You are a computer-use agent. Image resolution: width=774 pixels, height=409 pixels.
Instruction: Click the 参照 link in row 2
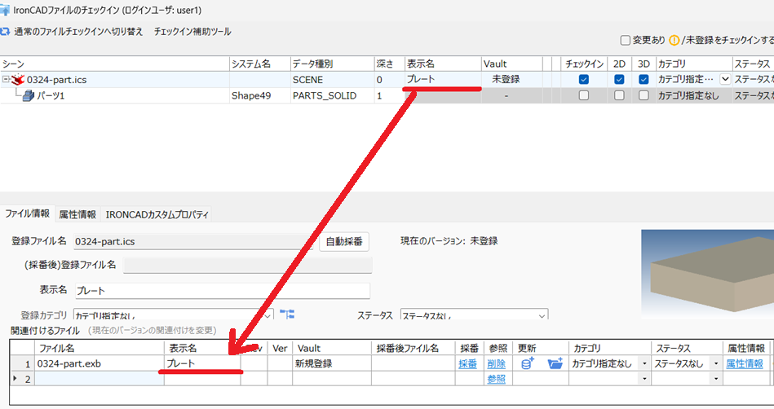496,379
